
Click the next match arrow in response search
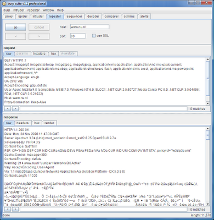15,209
